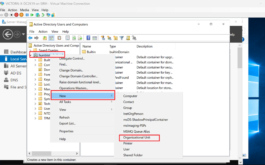Image resolution: width=265 pixels, height=165 pixels.
Task: Expand the Tech folder in the tree
Action: click(x=35, y=104)
